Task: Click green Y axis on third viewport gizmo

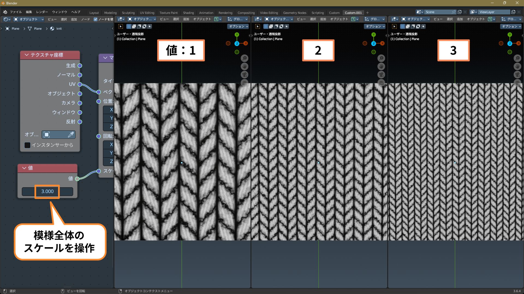Action: 510,35
